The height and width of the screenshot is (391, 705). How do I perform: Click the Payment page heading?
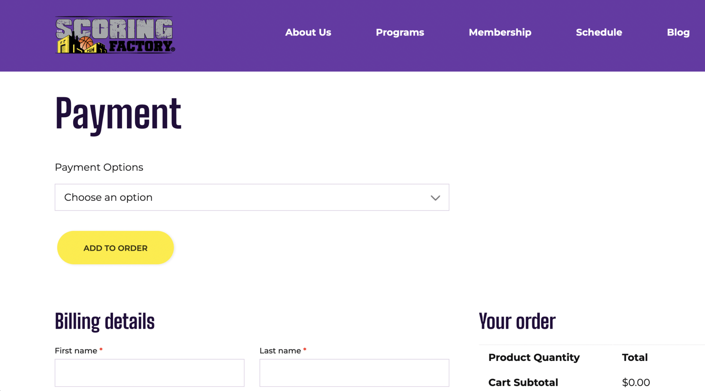[118, 114]
